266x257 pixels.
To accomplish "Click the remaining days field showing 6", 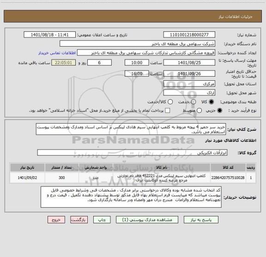I will coord(99,63).
